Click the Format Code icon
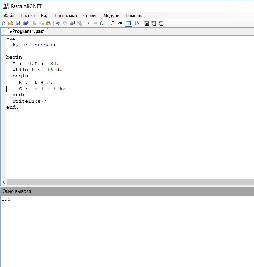254x267 pixels. point(137,23)
